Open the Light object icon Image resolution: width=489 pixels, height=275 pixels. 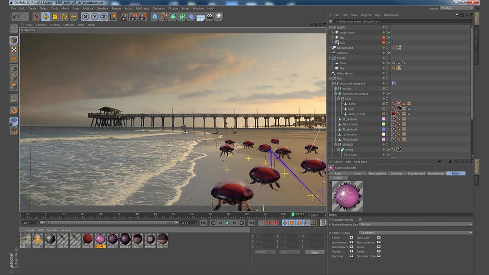pyautogui.click(x=219, y=17)
